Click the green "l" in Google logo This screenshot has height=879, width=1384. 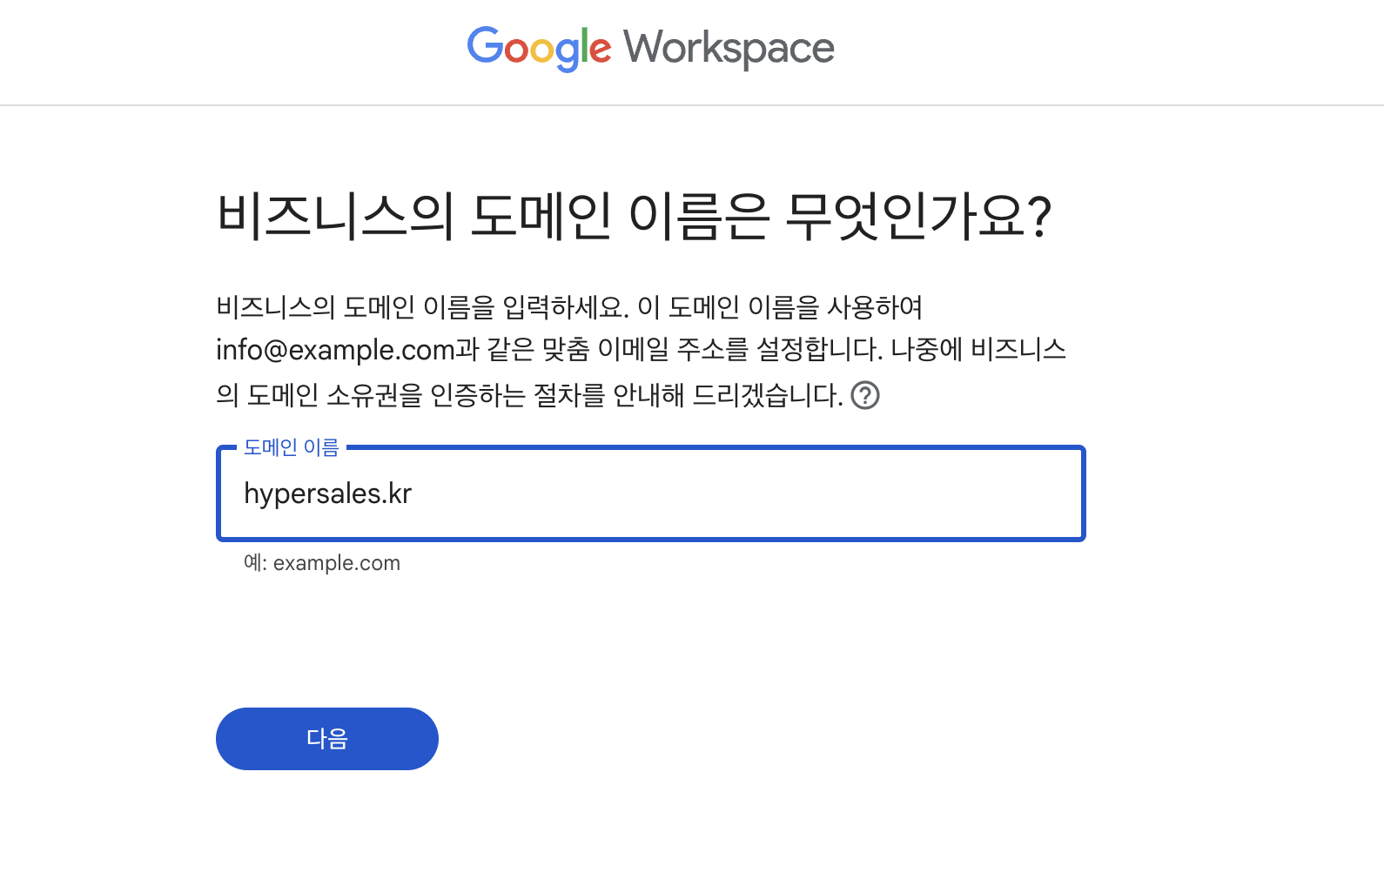tap(584, 46)
